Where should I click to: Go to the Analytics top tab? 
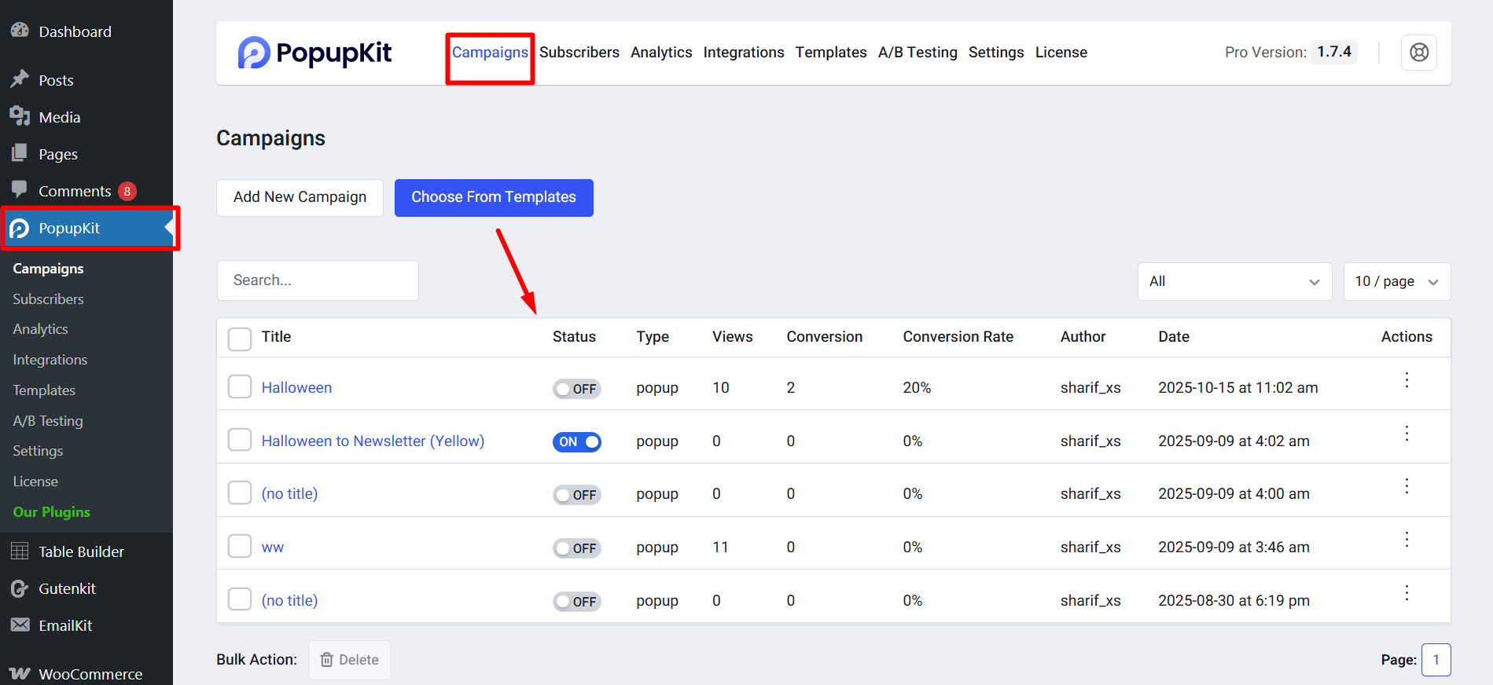(660, 53)
